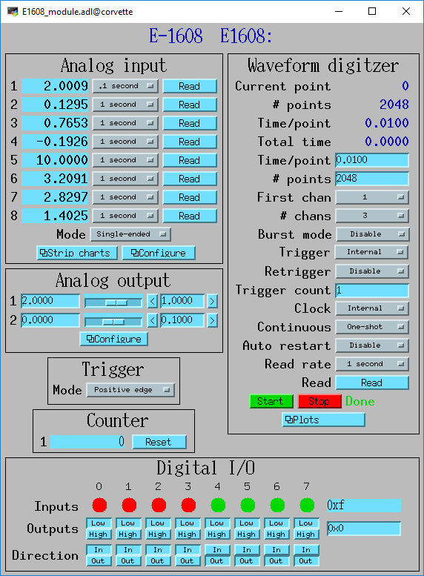The height and width of the screenshot is (576, 424).
Task: Click Analog output 1 slider
Action: (113, 302)
